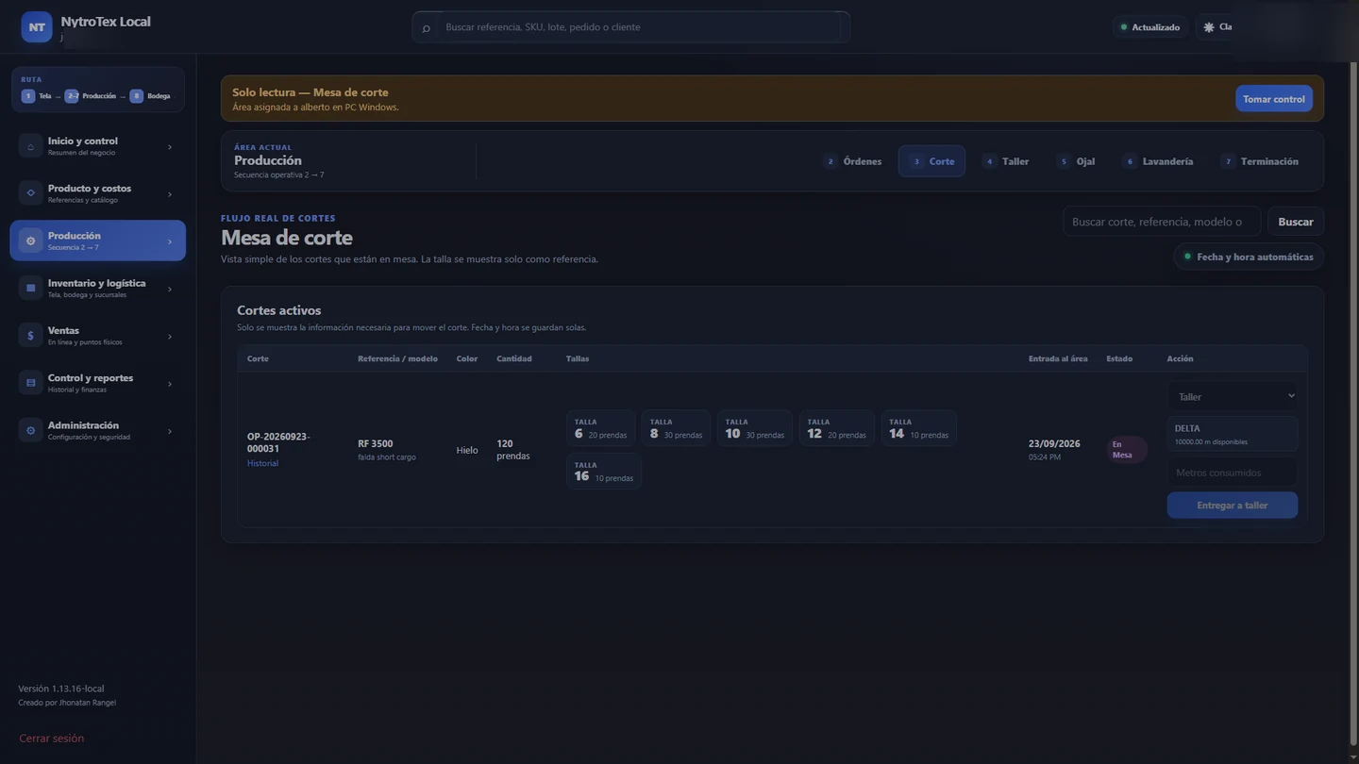Open the Lavandería step tab

(x=1158, y=161)
